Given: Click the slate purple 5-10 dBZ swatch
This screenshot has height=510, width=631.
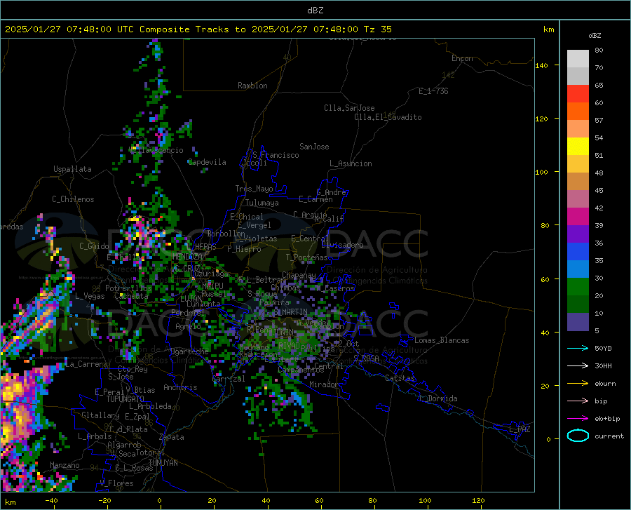Looking at the screenshot, I should [578, 322].
